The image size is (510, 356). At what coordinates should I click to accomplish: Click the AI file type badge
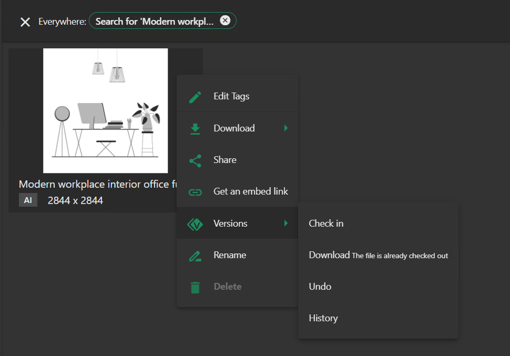click(x=28, y=200)
